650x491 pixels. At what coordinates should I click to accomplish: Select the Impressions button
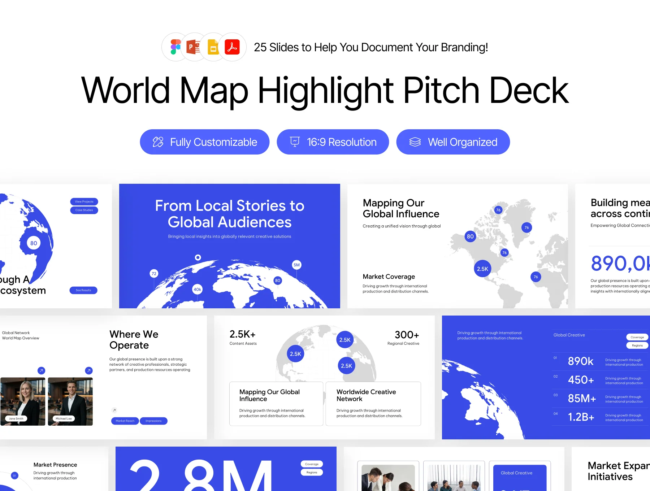(x=153, y=421)
